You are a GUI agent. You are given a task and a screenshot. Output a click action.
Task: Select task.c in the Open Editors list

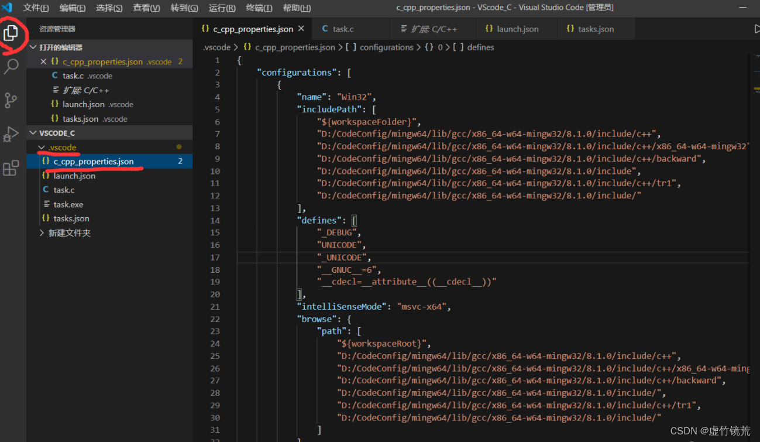point(109,76)
